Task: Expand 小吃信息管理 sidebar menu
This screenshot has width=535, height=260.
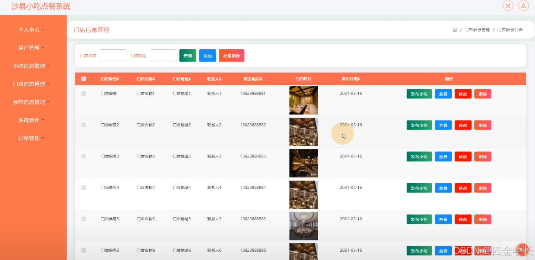Action: click(31, 66)
